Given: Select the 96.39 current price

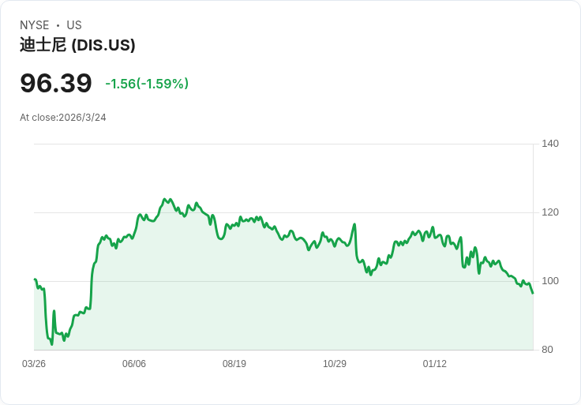Looking at the screenshot, I should pyautogui.click(x=56, y=84).
